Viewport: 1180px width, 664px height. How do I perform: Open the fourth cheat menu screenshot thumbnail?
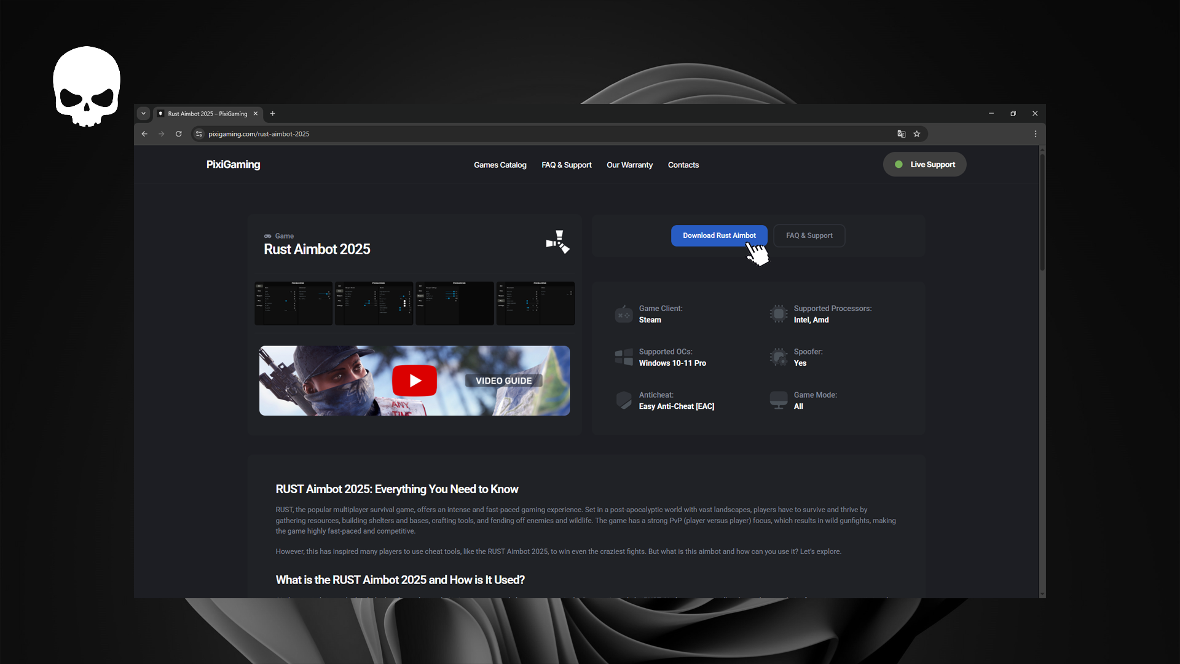535,304
